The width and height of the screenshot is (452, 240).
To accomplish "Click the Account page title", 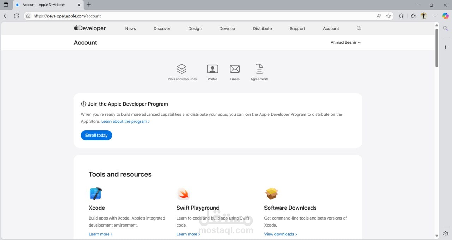I will (85, 43).
